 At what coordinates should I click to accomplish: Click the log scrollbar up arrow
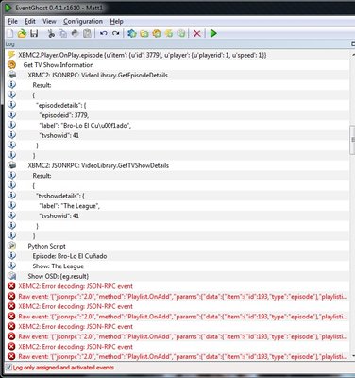tap(352, 54)
